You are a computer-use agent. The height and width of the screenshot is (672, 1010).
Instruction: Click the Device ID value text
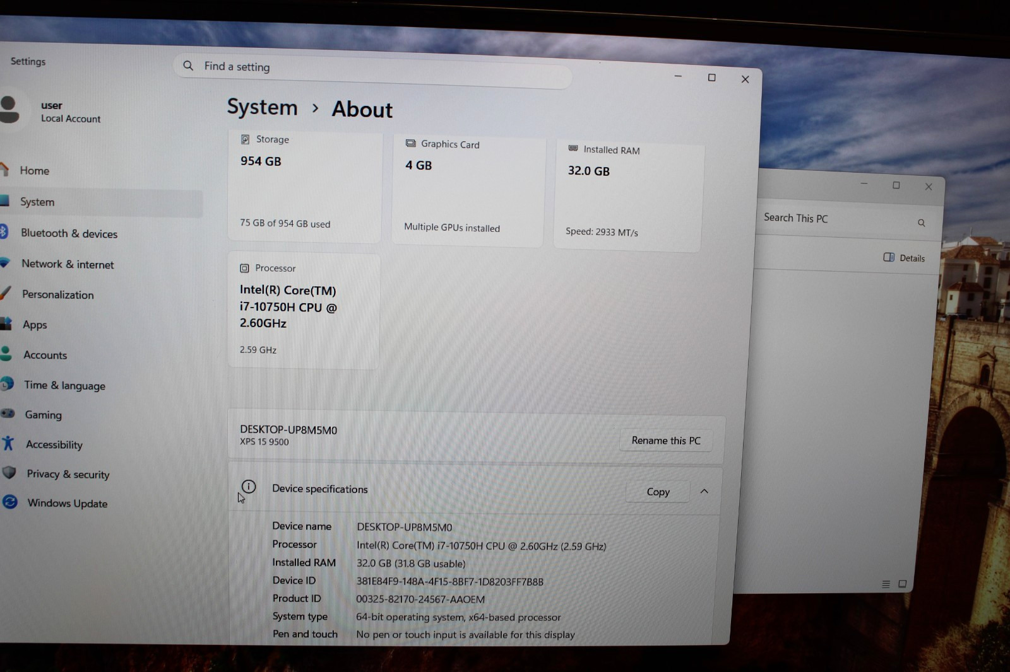[x=450, y=582]
